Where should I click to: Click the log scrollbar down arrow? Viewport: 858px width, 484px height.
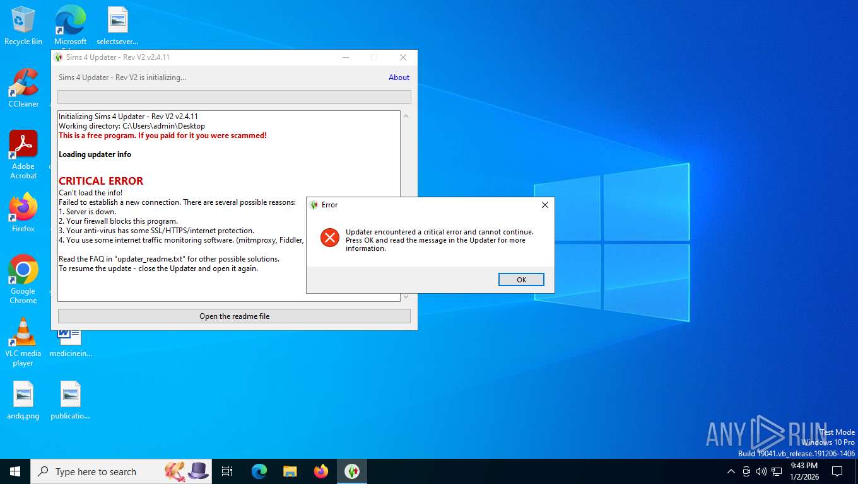coord(406,296)
